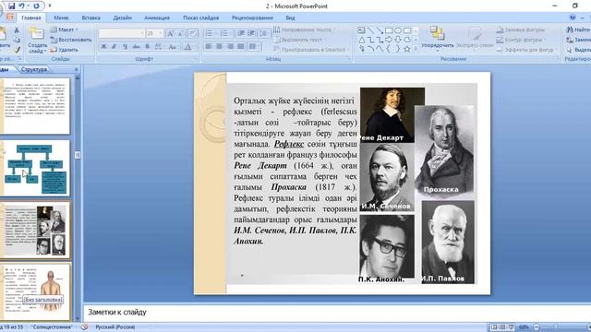Select the straight line shape
The width and height of the screenshot is (591, 332).
click(370, 30)
